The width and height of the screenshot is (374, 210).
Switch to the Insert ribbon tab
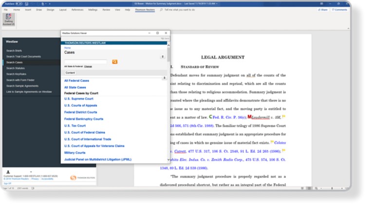pyautogui.click(x=28, y=10)
